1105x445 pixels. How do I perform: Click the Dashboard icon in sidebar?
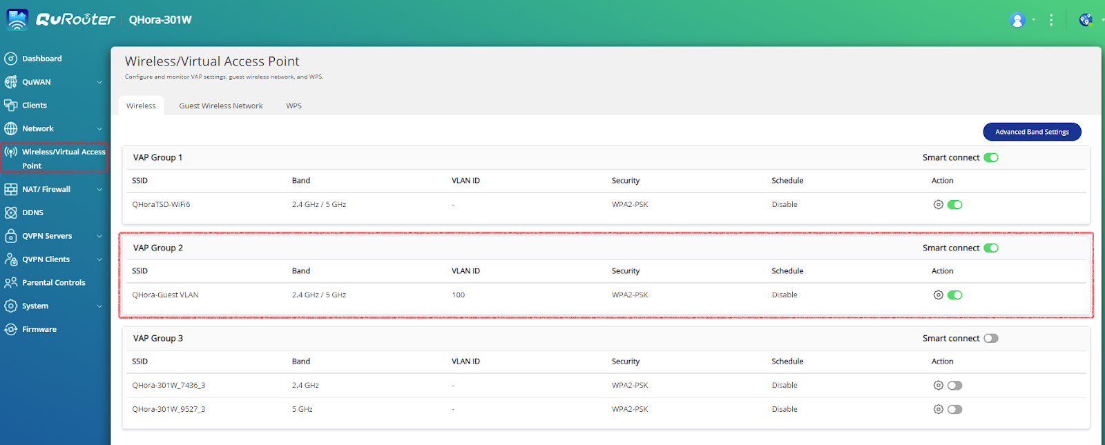(11, 59)
